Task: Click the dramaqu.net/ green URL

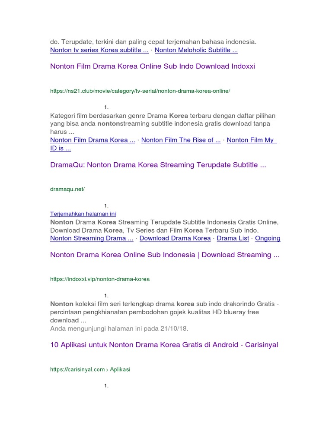Action: click(67, 189)
